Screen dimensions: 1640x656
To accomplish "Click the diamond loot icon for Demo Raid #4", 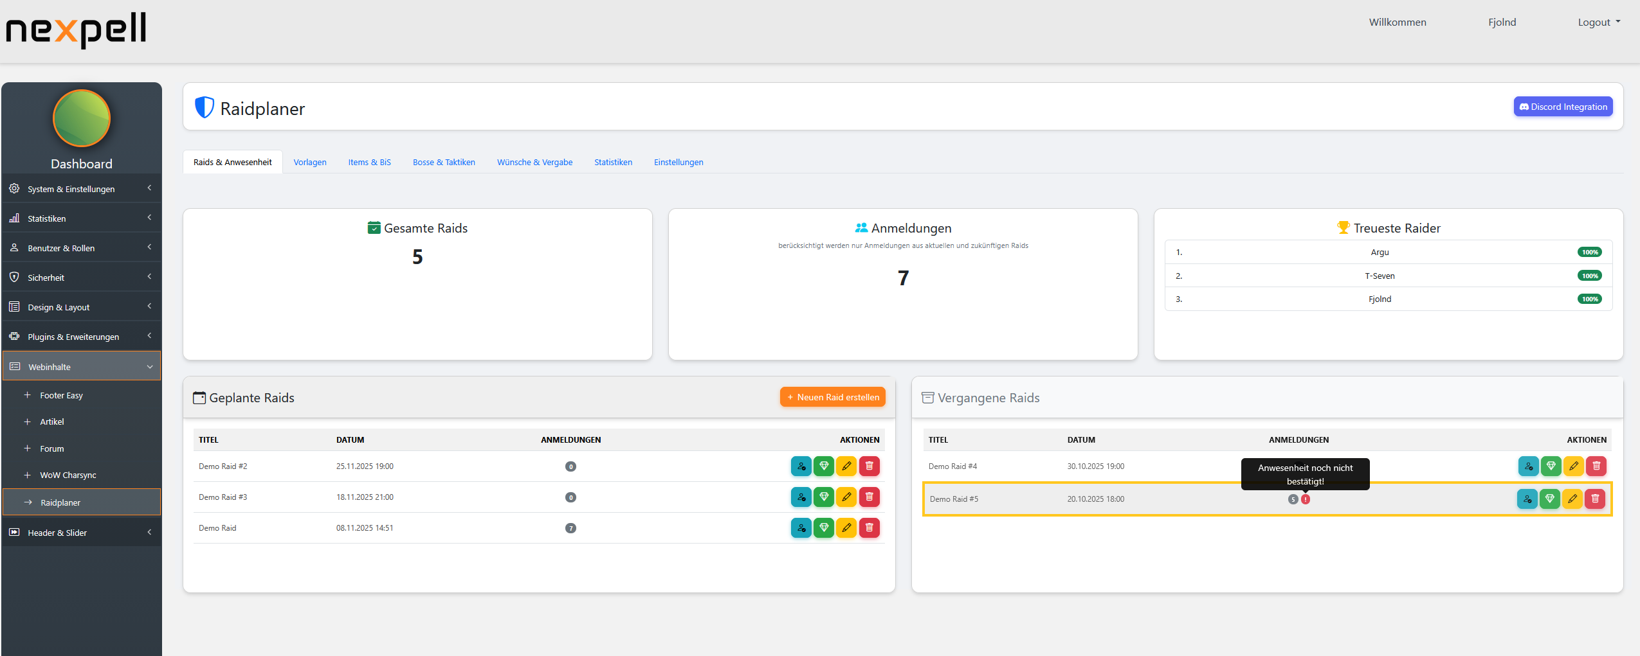I will tap(1550, 466).
